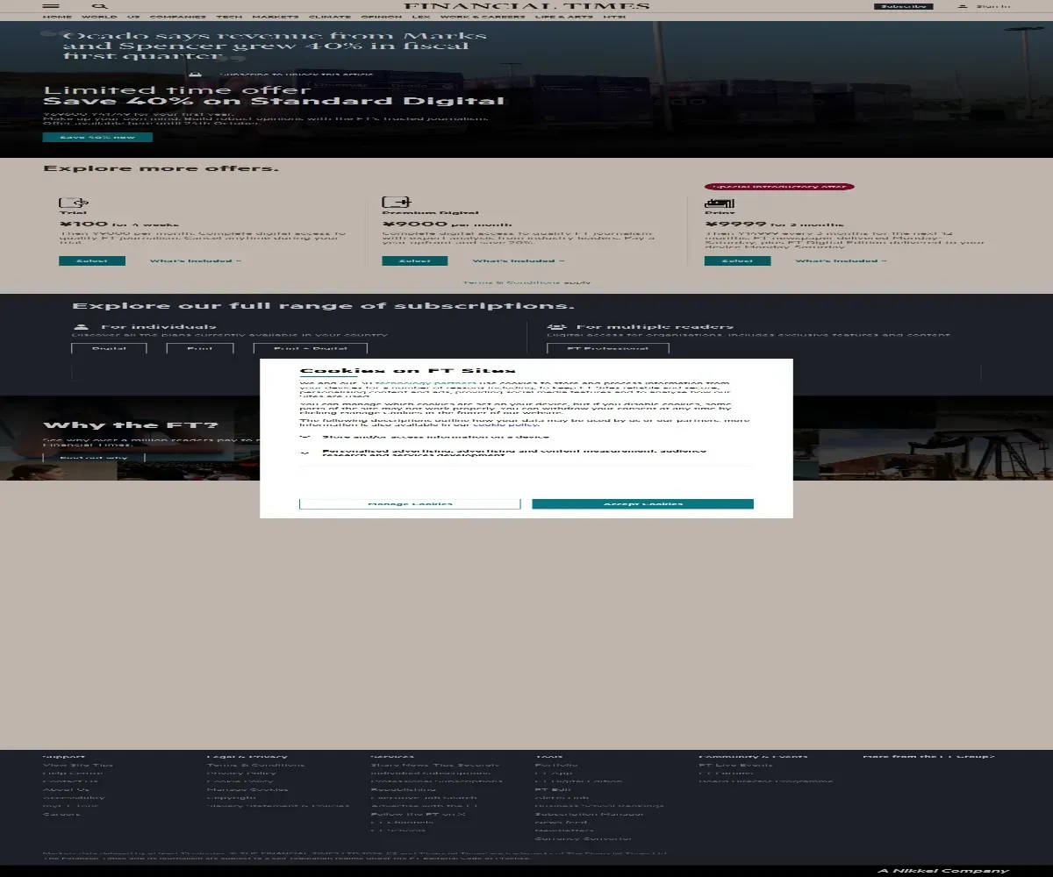Click the Save 40% now button
The image size is (1053, 877).
click(97, 137)
